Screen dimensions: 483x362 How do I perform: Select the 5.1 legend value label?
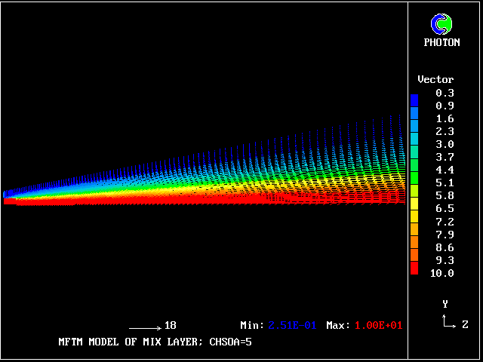(x=445, y=183)
